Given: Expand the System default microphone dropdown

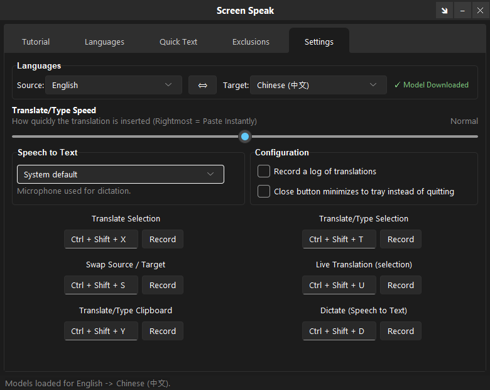Looking at the screenshot, I should point(121,174).
